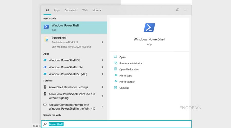Expand the PowerShell folder result arrow

click(102, 42)
